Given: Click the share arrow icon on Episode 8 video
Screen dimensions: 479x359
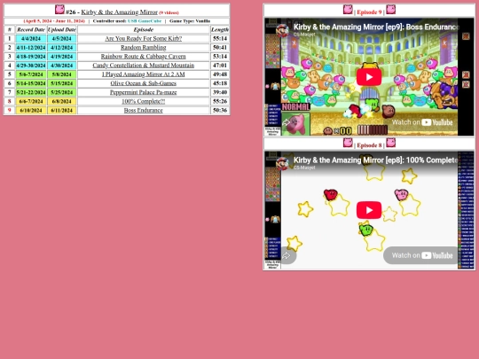Looking at the screenshot, I should 287,255.
